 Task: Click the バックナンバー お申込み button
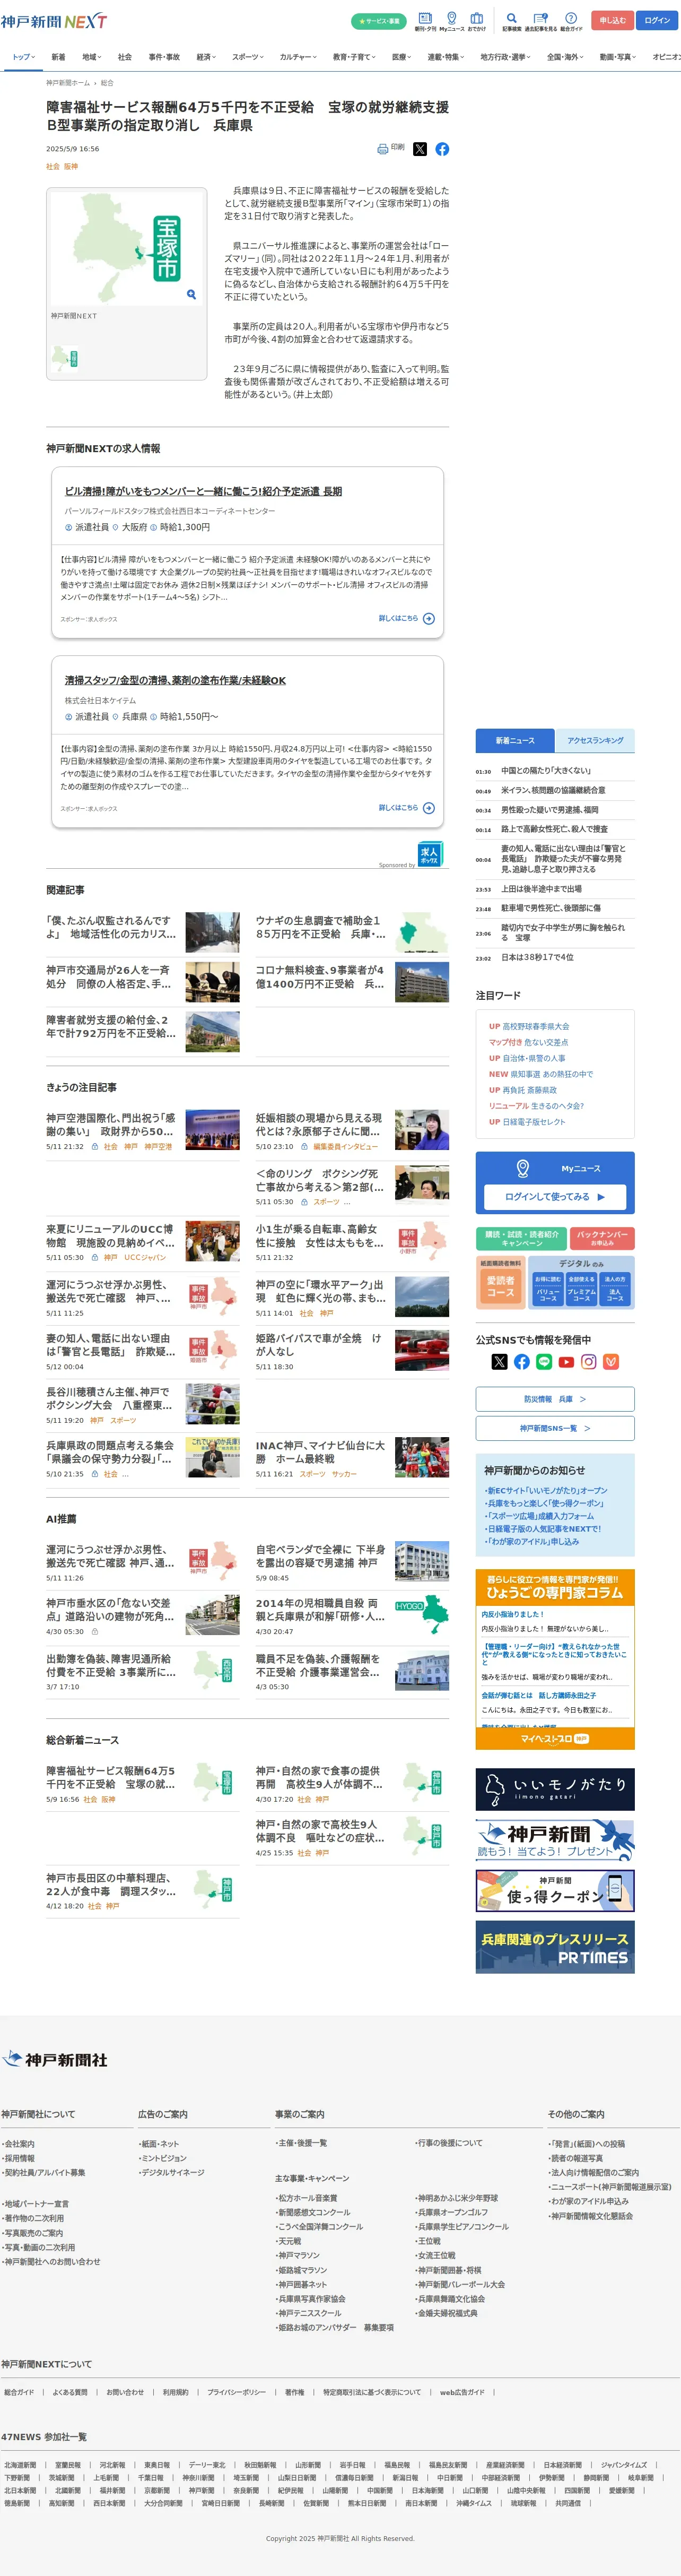(x=602, y=1238)
